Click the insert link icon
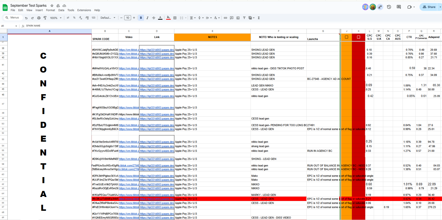442x220 pixels. [225, 18]
